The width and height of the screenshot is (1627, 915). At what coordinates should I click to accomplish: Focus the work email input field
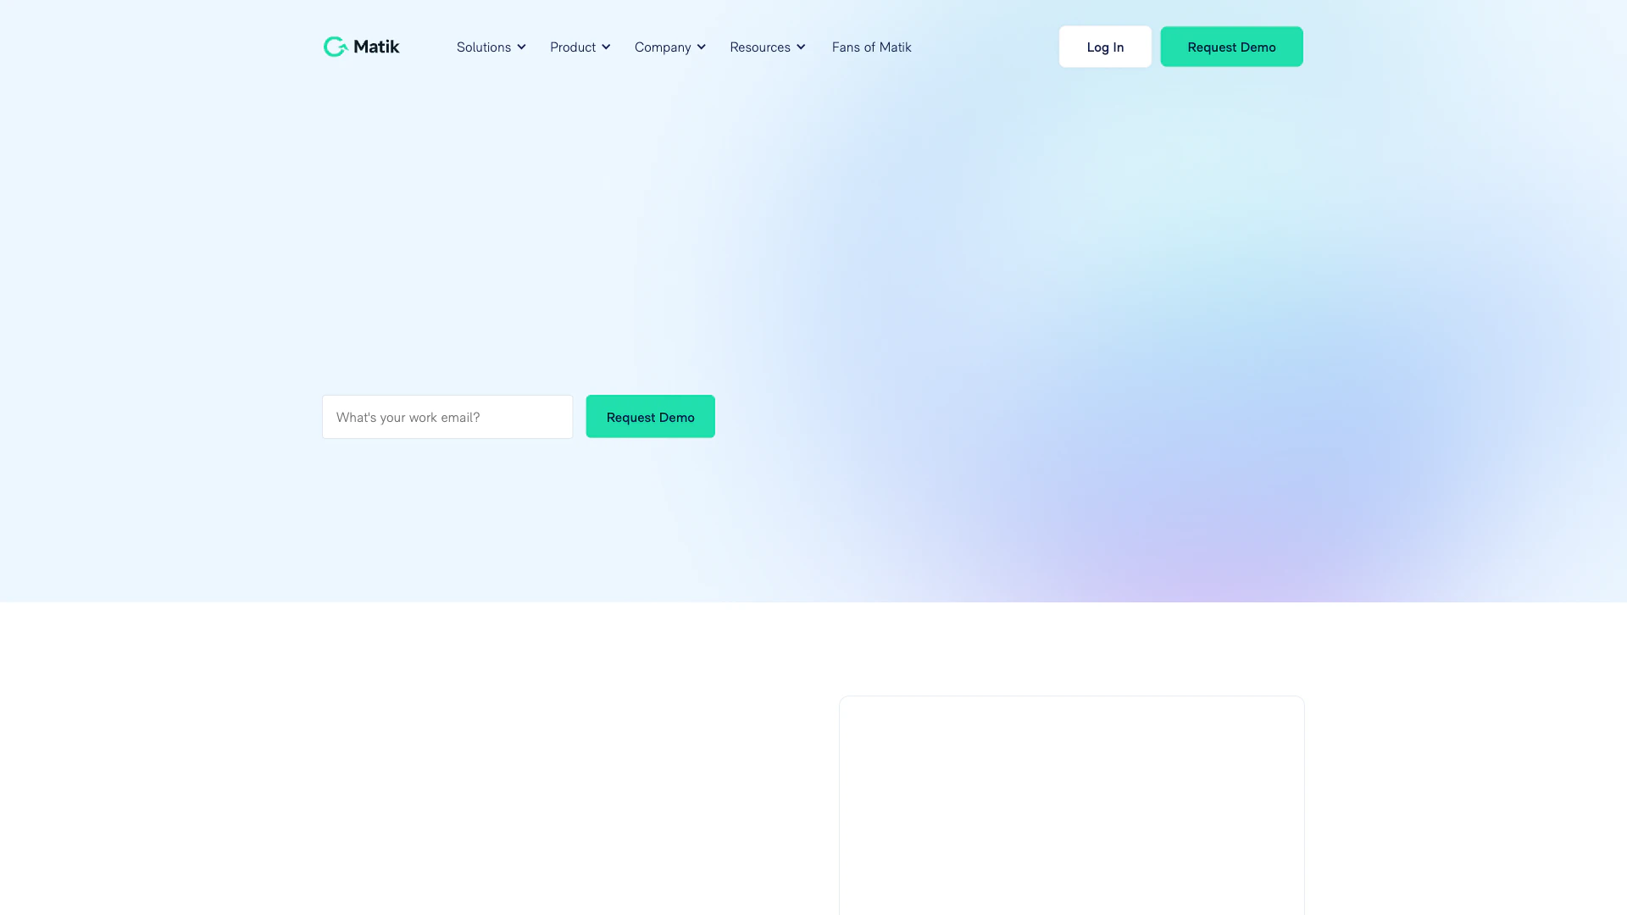click(447, 417)
